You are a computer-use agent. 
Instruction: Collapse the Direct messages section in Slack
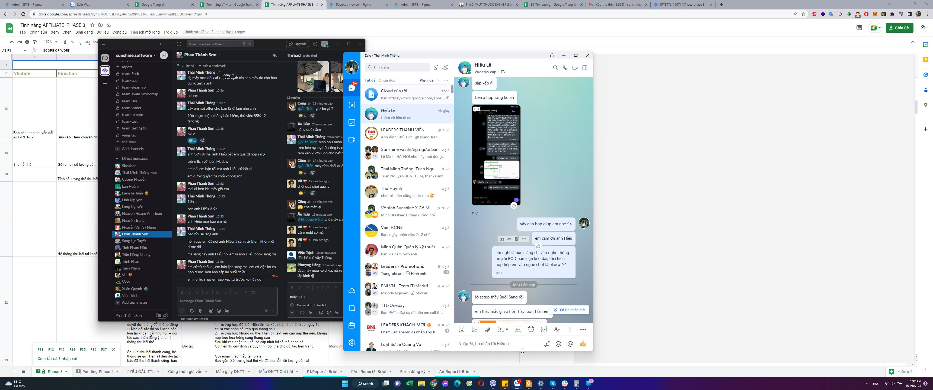[x=117, y=158]
